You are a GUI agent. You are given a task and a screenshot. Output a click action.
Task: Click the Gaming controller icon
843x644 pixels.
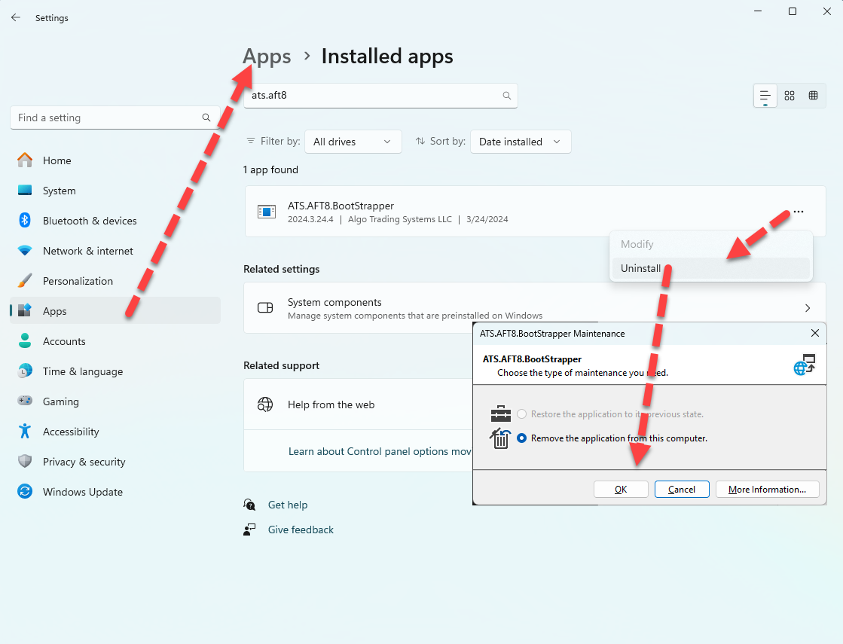pyautogui.click(x=25, y=401)
